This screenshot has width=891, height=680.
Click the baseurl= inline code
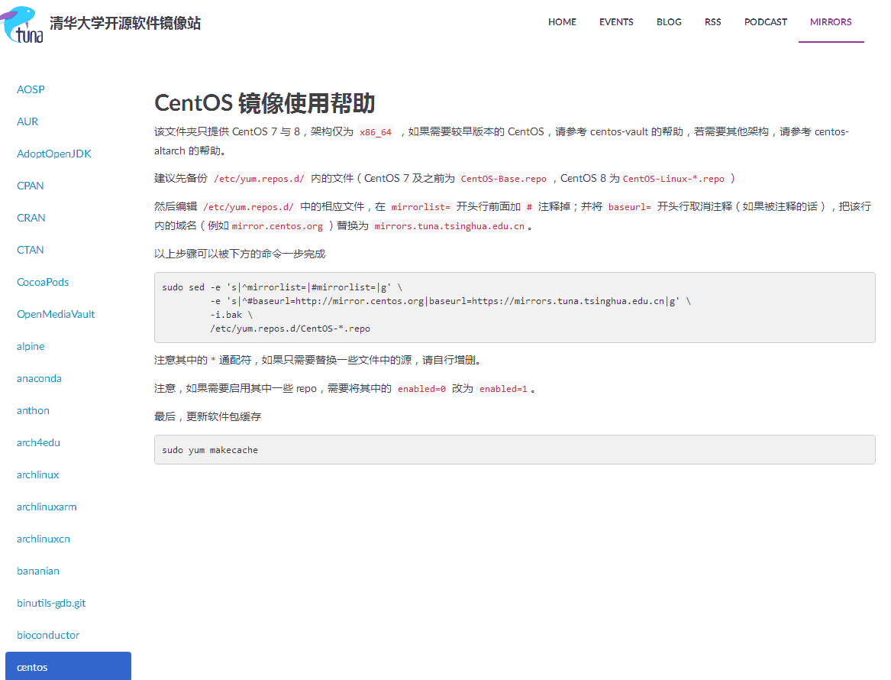[630, 207]
